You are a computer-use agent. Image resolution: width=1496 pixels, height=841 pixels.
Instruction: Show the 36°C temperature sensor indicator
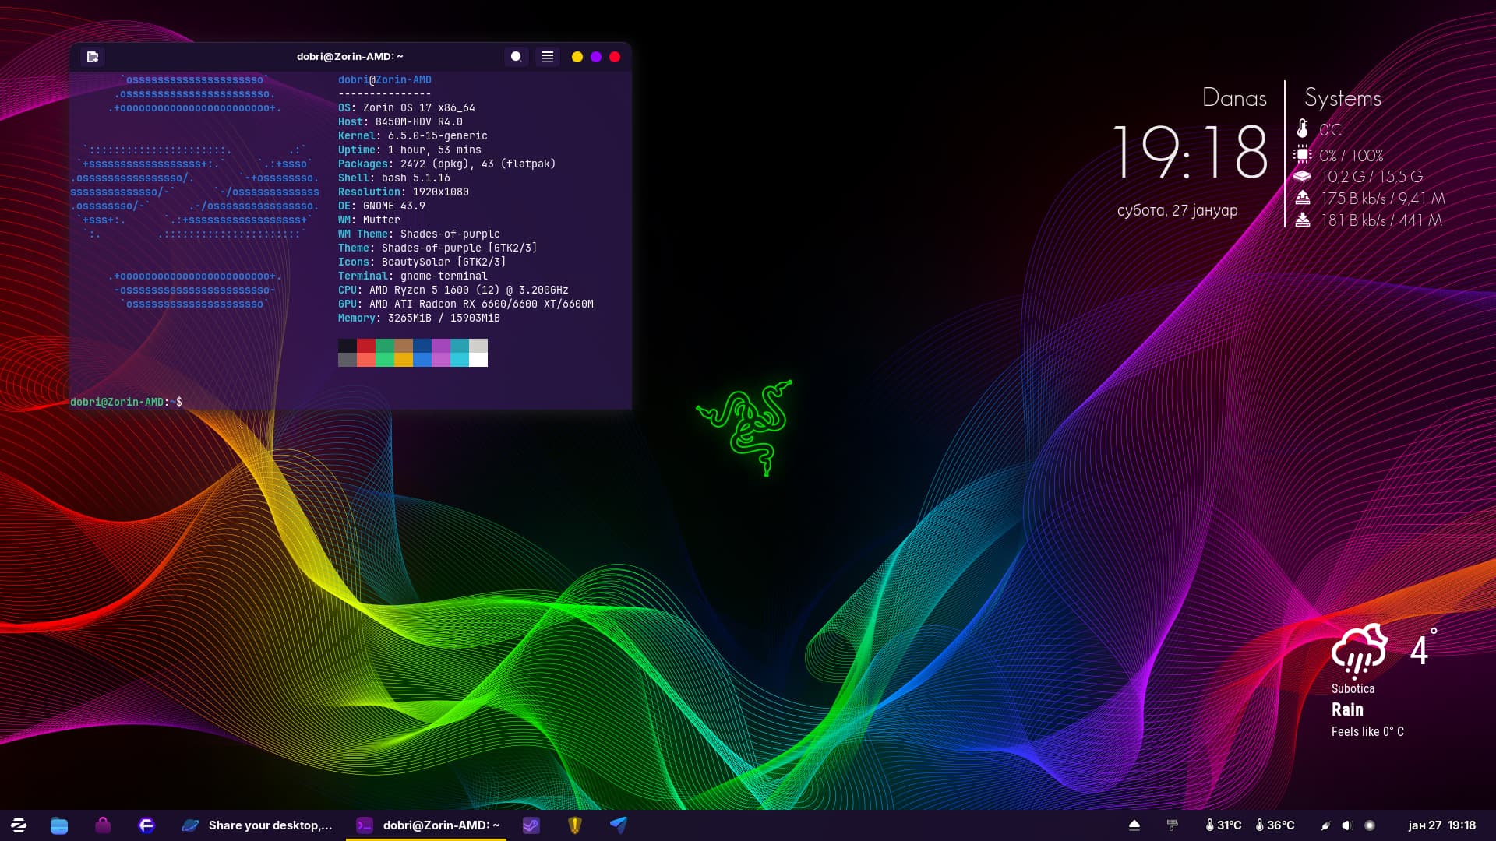1275,825
